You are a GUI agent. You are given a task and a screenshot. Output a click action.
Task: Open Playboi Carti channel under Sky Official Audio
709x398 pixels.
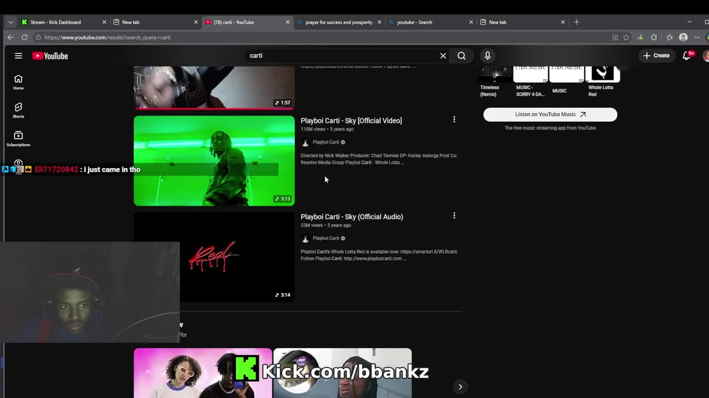click(326, 238)
